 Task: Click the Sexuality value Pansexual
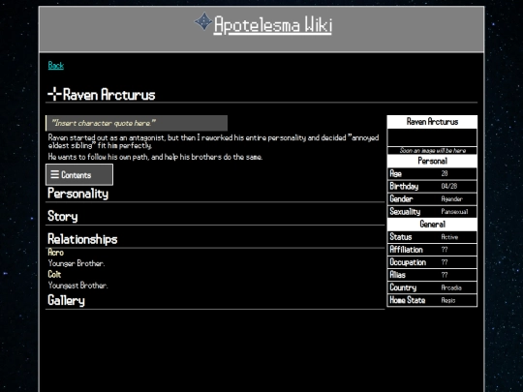(x=454, y=212)
